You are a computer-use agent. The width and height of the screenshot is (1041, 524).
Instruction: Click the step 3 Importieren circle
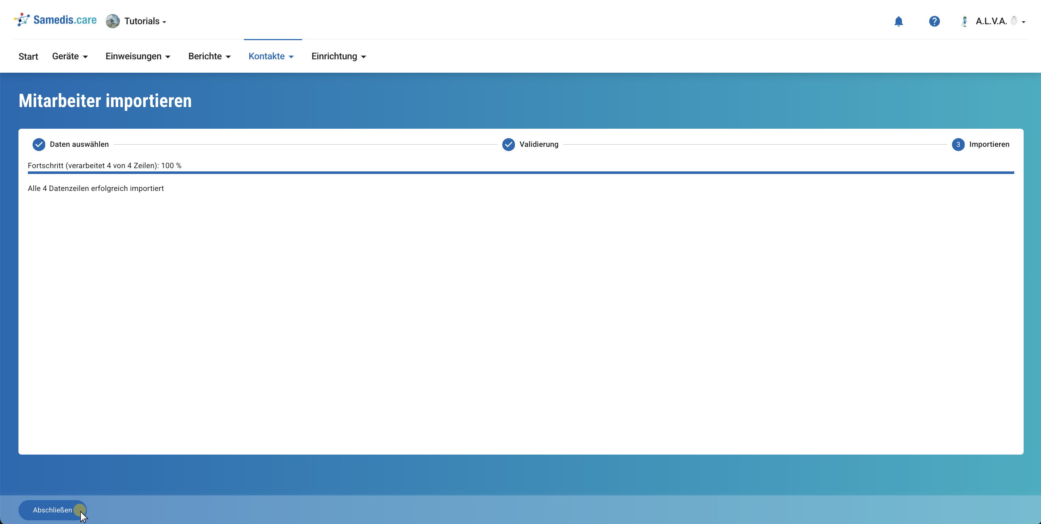958,144
